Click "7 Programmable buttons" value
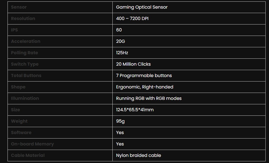 pos(144,76)
